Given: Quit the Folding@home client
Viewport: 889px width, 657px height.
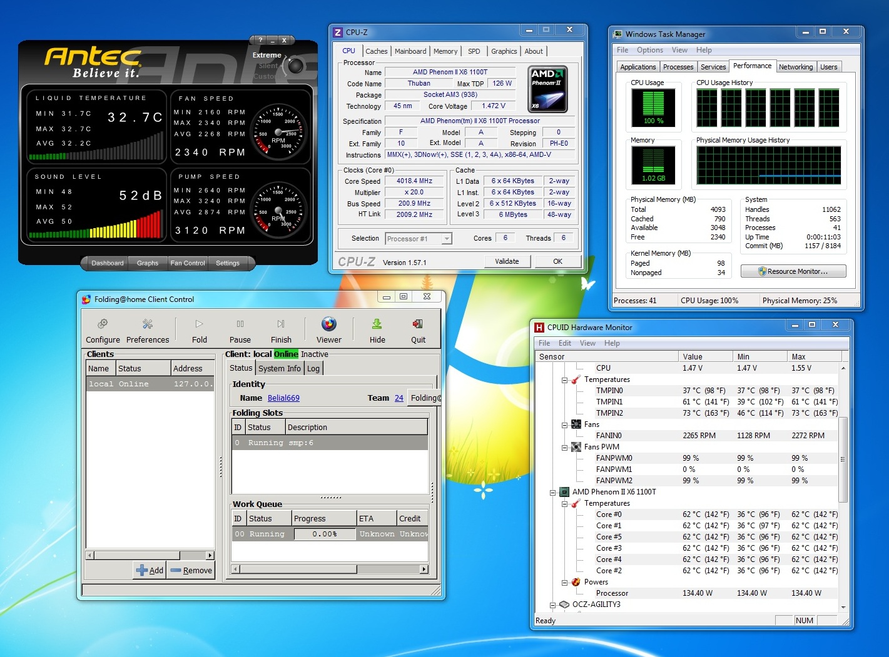Looking at the screenshot, I should 418,324.
